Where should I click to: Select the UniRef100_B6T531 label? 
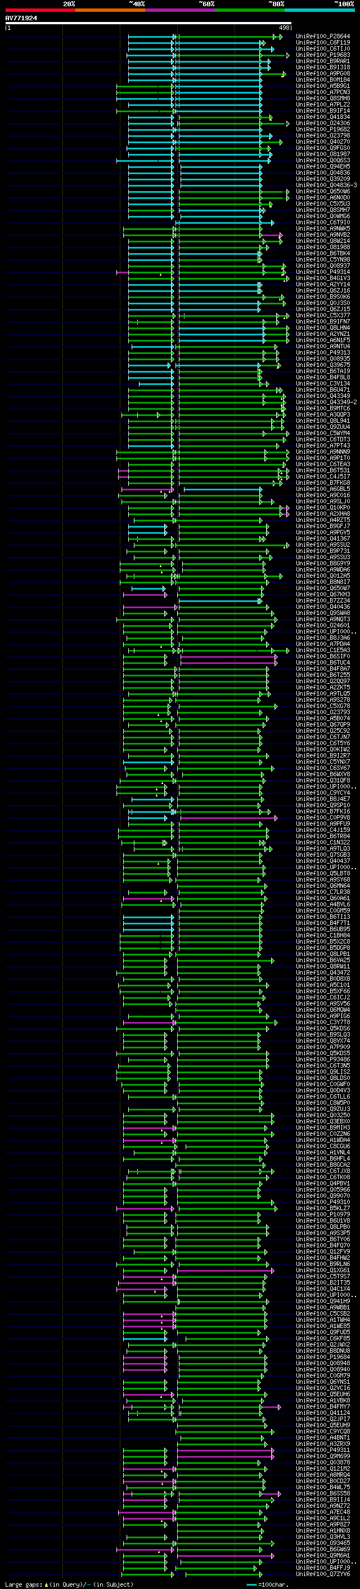coord(323,470)
